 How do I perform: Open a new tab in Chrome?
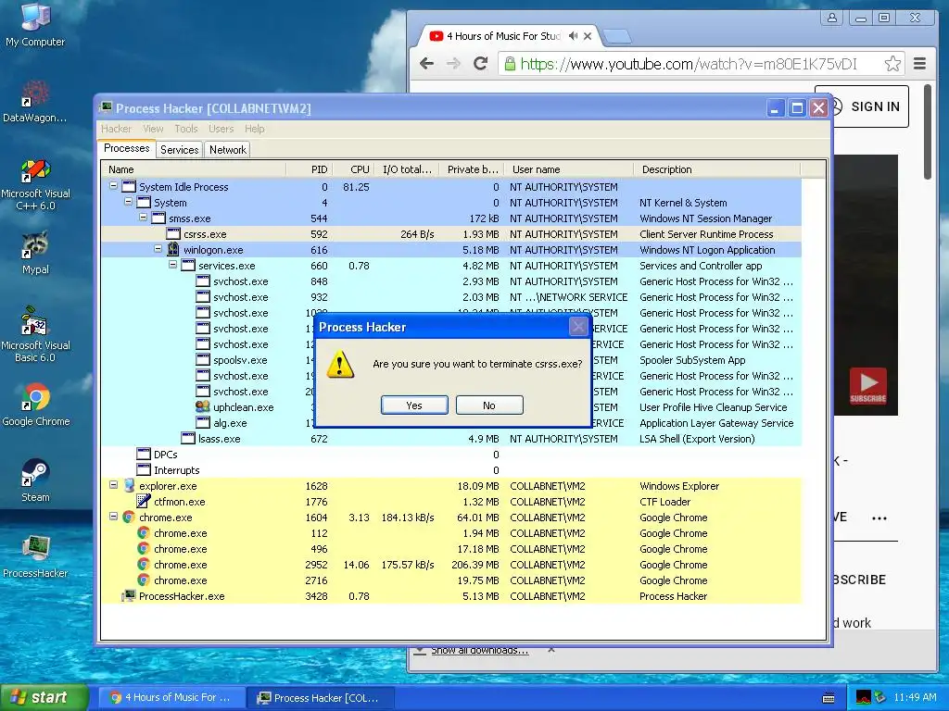[617, 36]
